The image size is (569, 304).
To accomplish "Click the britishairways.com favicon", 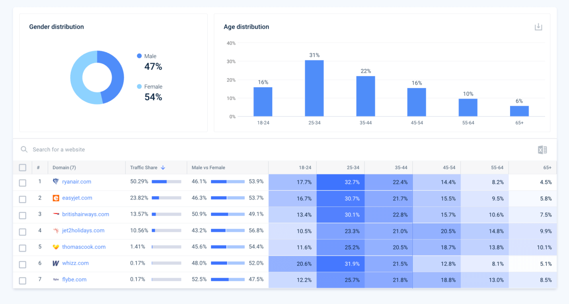I will [56, 214].
